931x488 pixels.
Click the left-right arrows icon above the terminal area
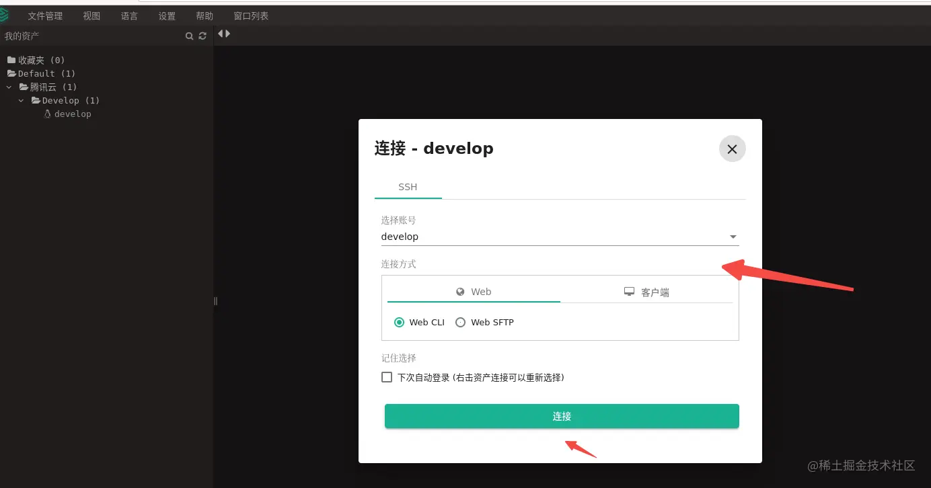[x=224, y=34]
